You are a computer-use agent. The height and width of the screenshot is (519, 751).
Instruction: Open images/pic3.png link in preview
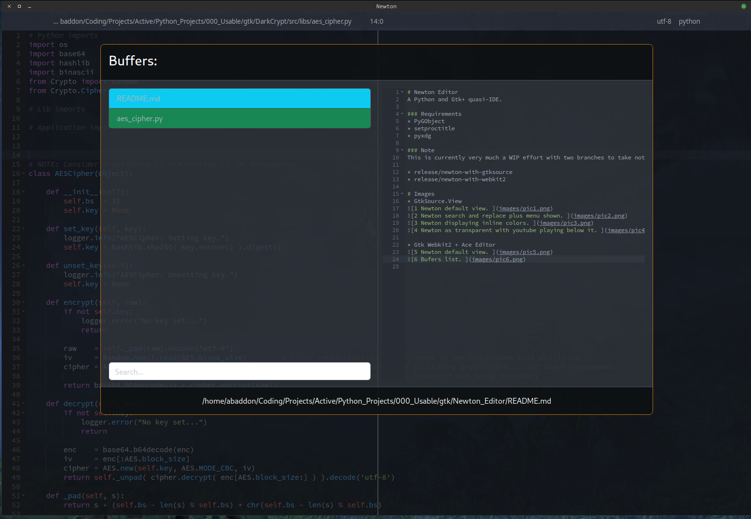[565, 223]
